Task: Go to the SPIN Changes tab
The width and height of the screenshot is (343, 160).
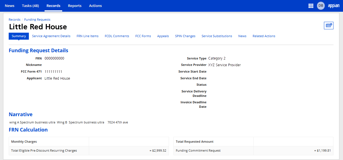Action: pos(185,36)
